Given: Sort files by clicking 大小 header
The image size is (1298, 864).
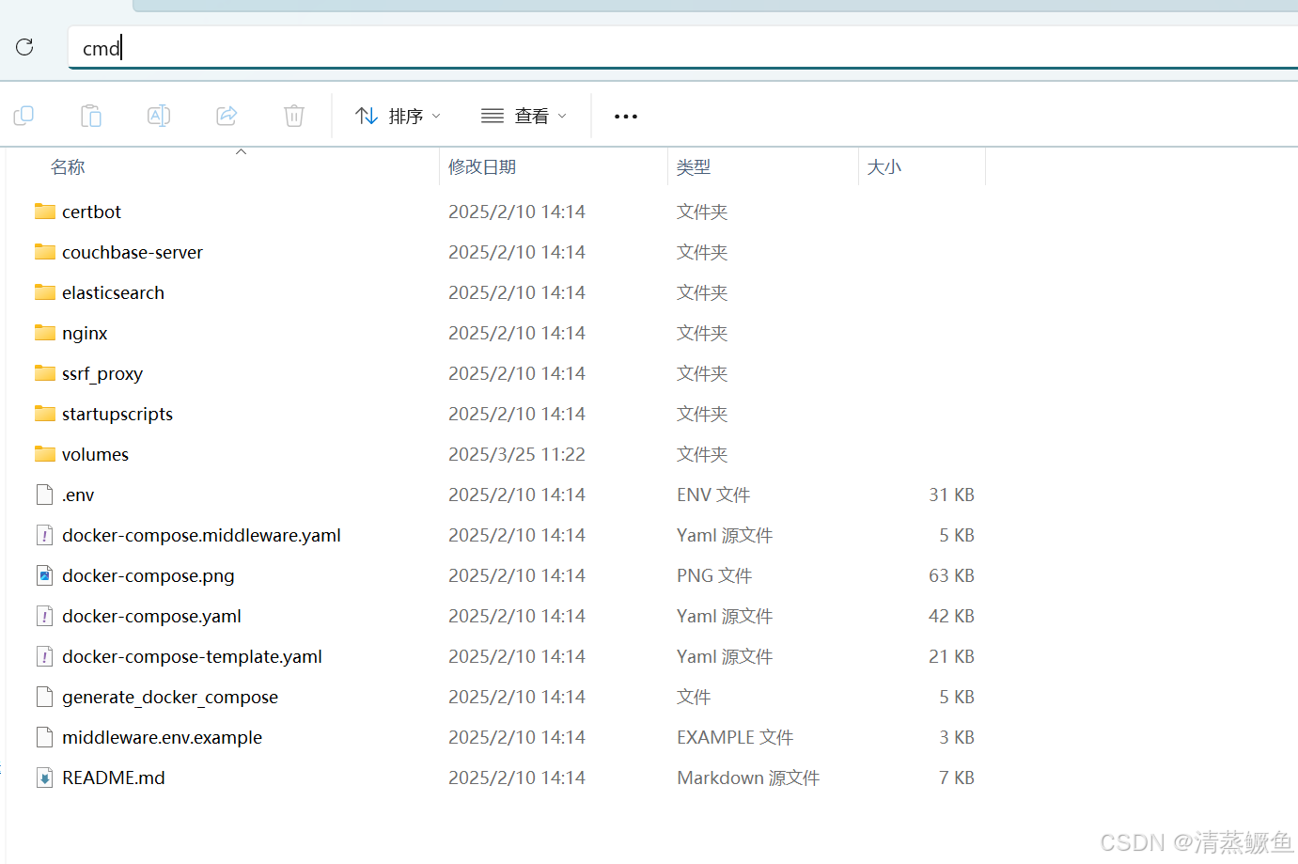Looking at the screenshot, I should (884, 166).
